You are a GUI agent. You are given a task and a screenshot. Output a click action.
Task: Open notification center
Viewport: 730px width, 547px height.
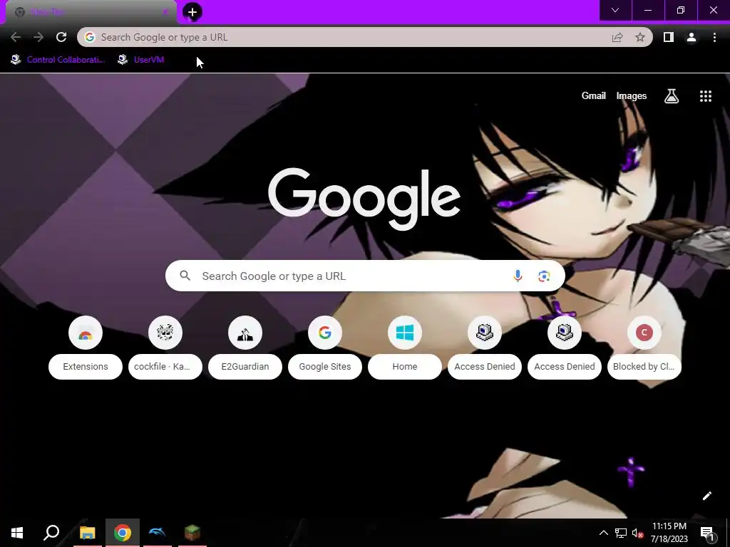coord(708,533)
